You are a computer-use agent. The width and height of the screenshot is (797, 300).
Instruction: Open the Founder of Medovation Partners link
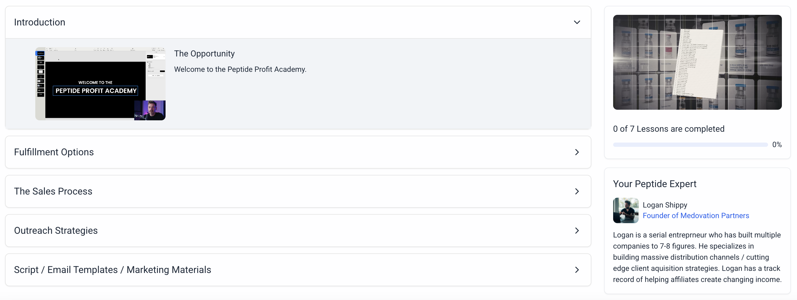click(696, 215)
